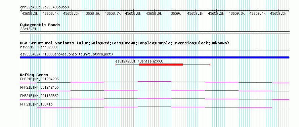299x127 pixels.
Task: Click the 43659.1k ruler tick label
Action: coord(196,13)
